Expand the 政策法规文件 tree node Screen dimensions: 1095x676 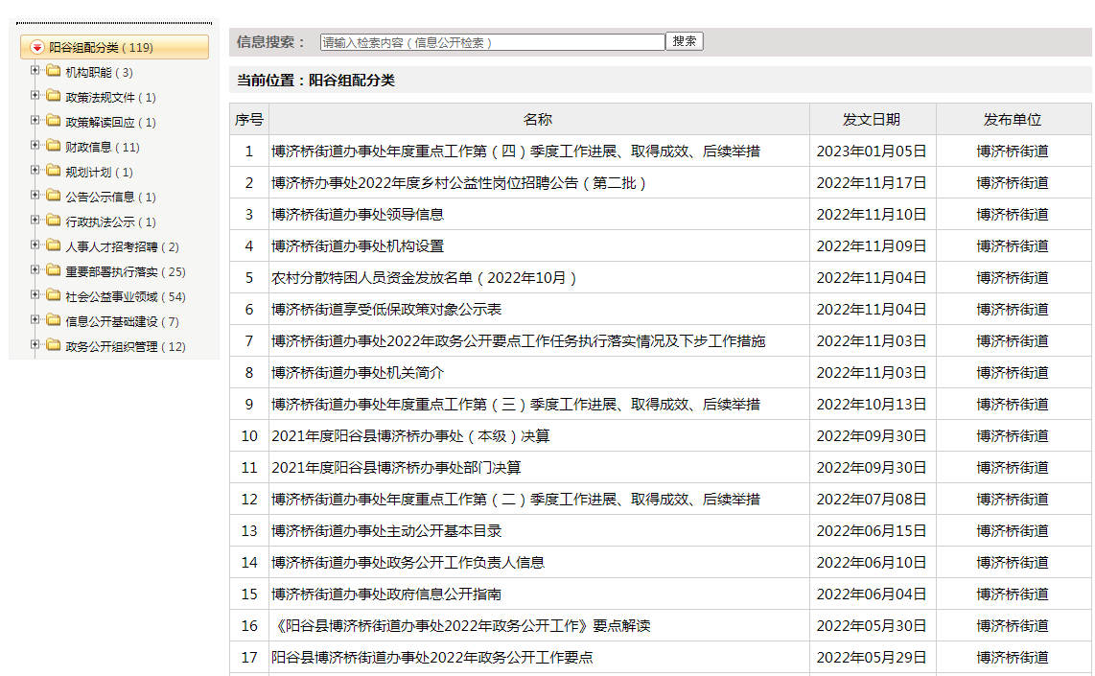pos(35,96)
